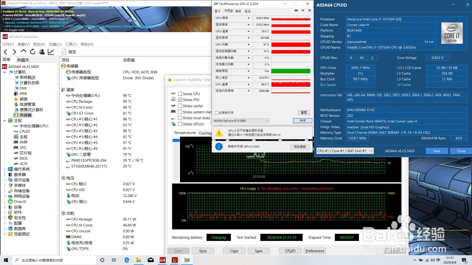Switch to FurMark taskbar icon
Screen dimensions: 472x265
175,260
